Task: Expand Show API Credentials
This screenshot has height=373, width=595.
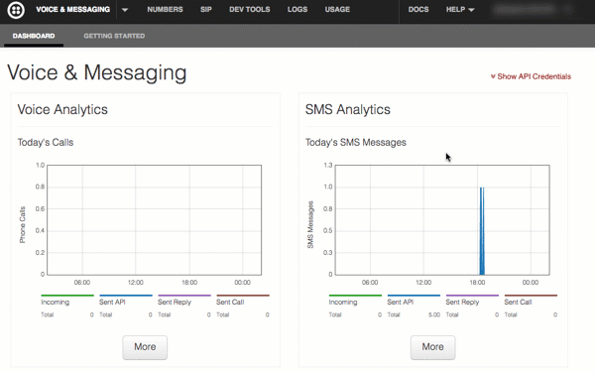Action: [x=531, y=76]
